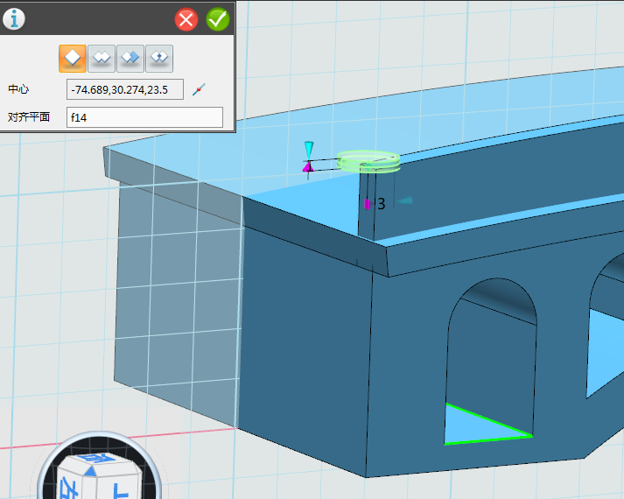Viewport: 624px width, 499px height.
Task: Click the cyan downward arrow handle
Action: tap(308, 148)
